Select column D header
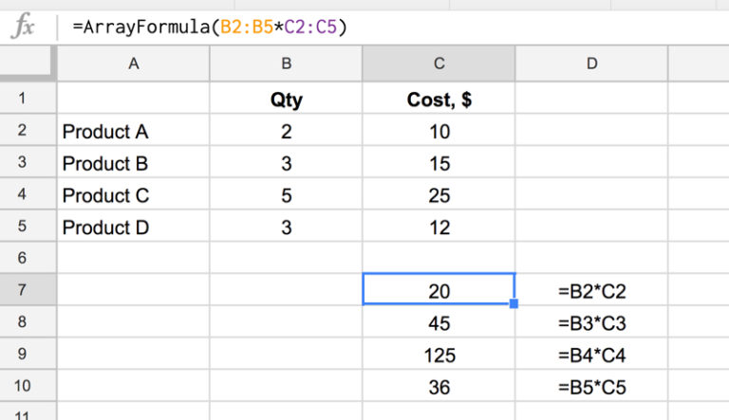This screenshot has height=420, width=729. [x=591, y=64]
